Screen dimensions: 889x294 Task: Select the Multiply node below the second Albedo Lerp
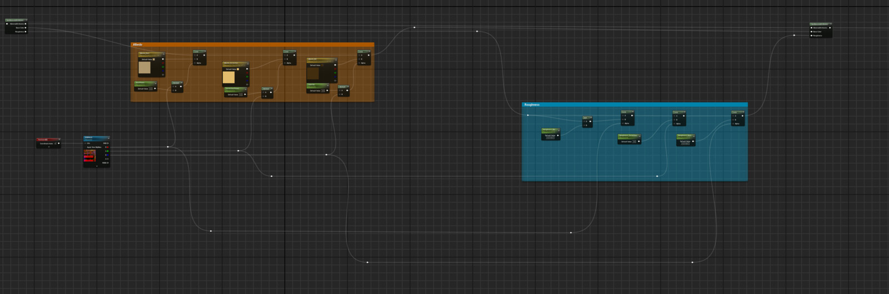click(267, 93)
